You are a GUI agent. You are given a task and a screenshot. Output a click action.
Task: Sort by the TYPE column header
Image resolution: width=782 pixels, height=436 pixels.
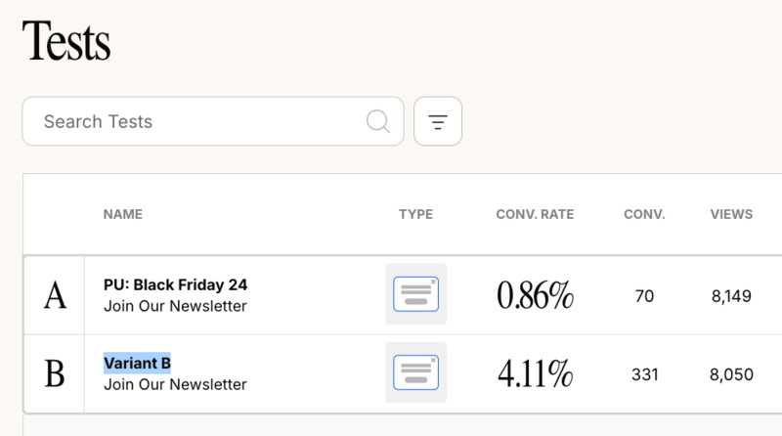(x=415, y=214)
